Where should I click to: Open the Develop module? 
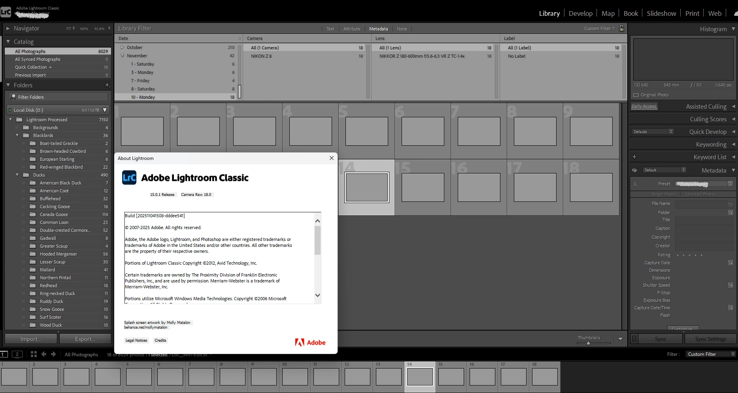(581, 13)
